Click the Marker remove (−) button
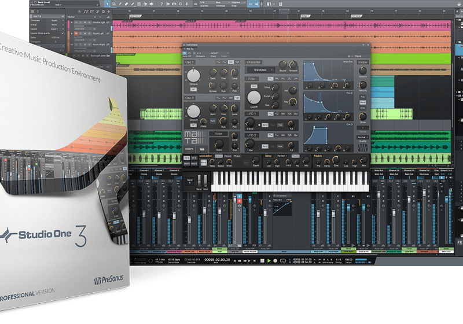Screen dimensions: 463x324 [x=100, y=17]
